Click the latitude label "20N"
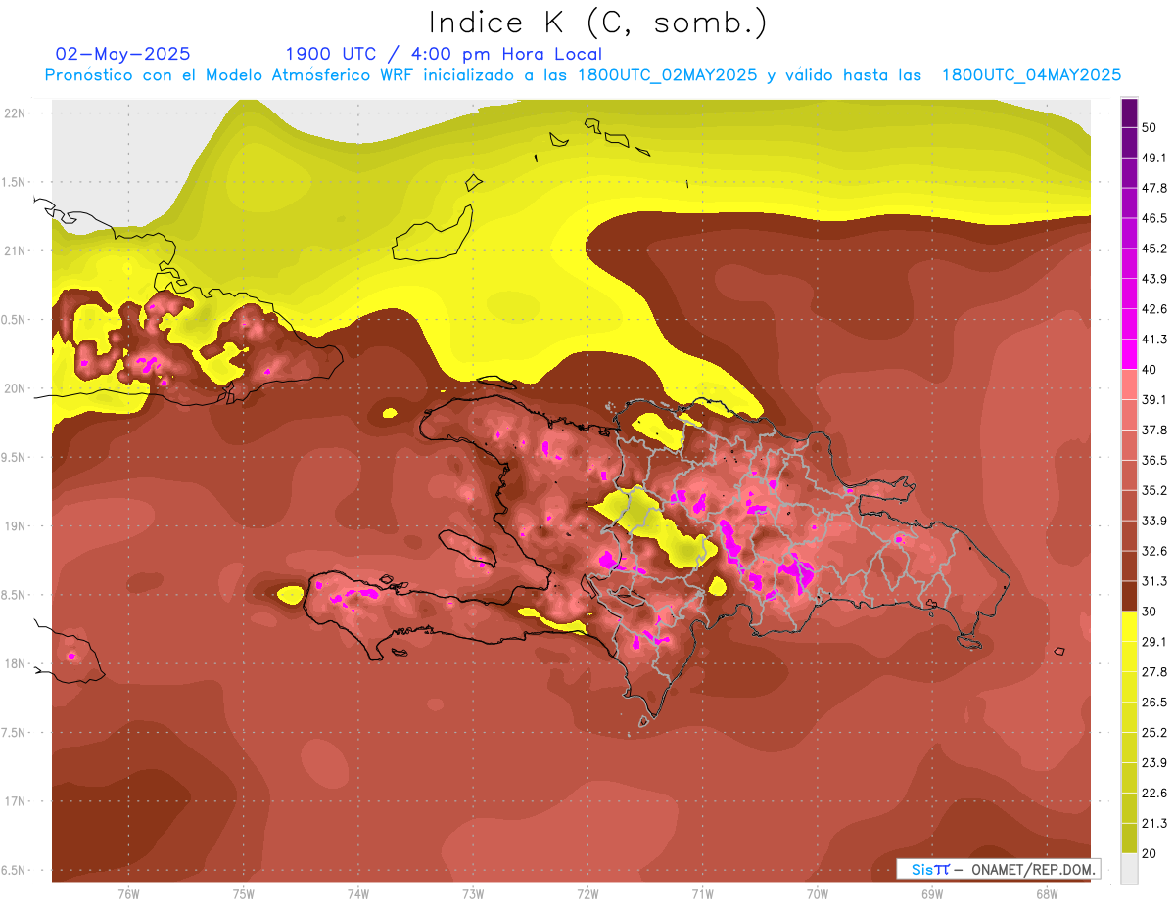The image size is (1175, 907). (x=16, y=388)
